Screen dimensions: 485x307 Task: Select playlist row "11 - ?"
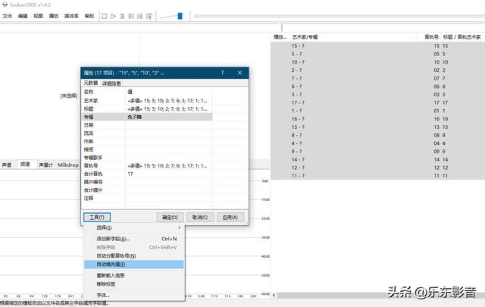click(x=377, y=175)
